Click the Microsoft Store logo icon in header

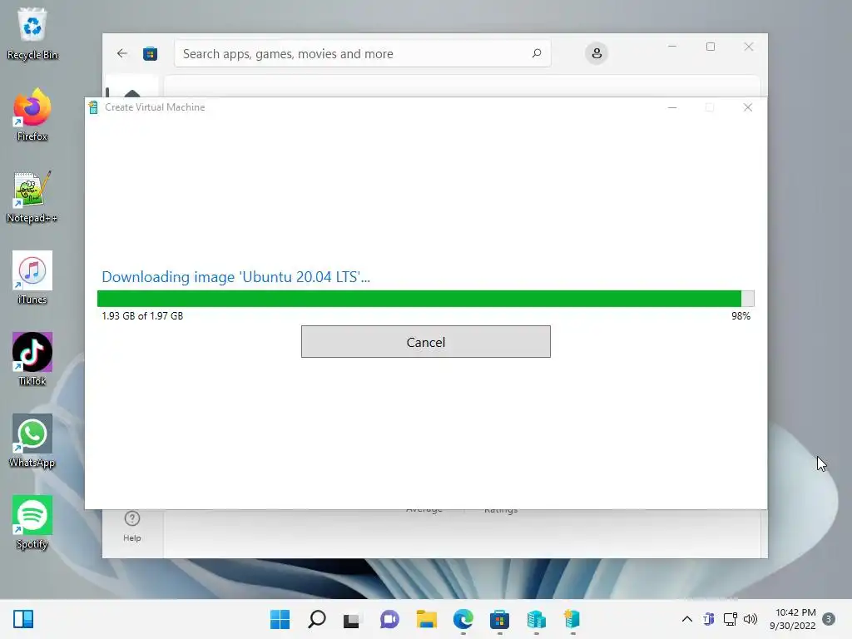tap(150, 54)
